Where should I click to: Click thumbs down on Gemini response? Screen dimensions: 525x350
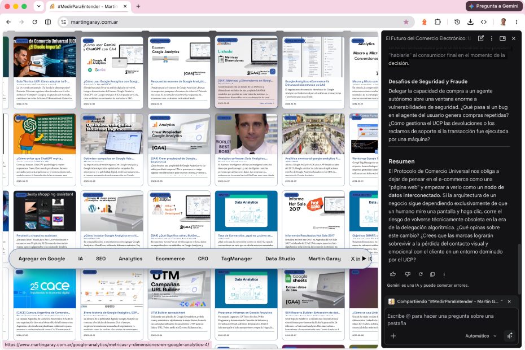click(x=407, y=274)
